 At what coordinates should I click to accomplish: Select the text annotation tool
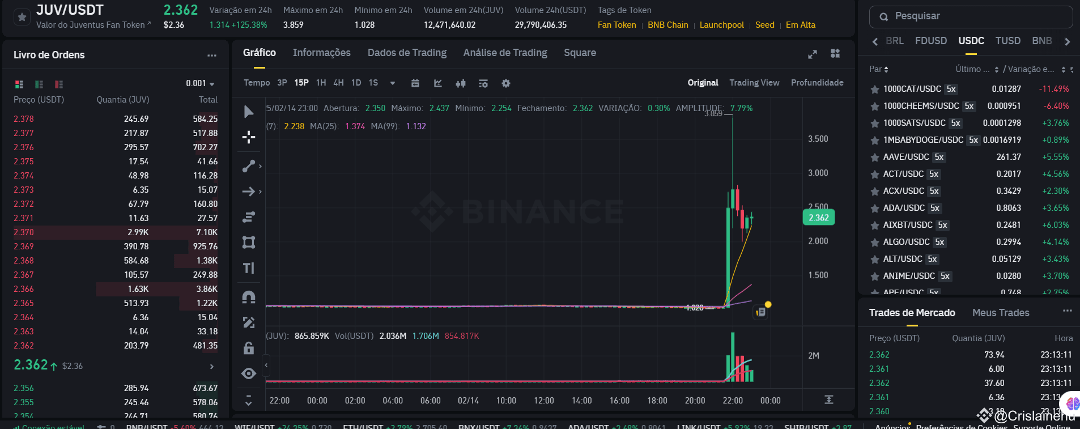pyautogui.click(x=248, y=268)
